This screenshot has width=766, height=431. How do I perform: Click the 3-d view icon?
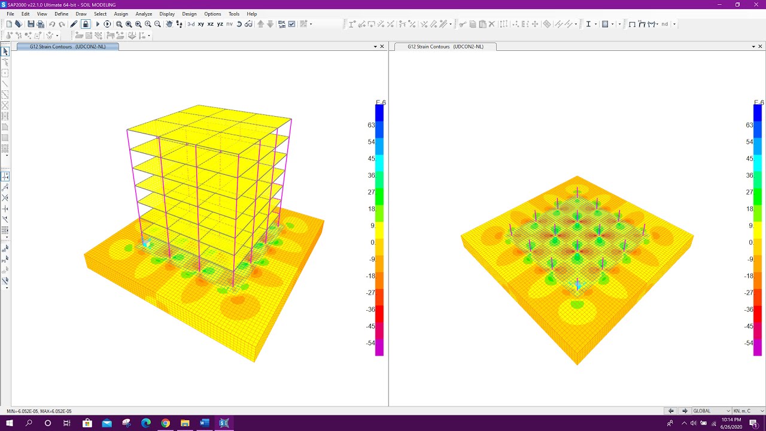pos(190,24)
